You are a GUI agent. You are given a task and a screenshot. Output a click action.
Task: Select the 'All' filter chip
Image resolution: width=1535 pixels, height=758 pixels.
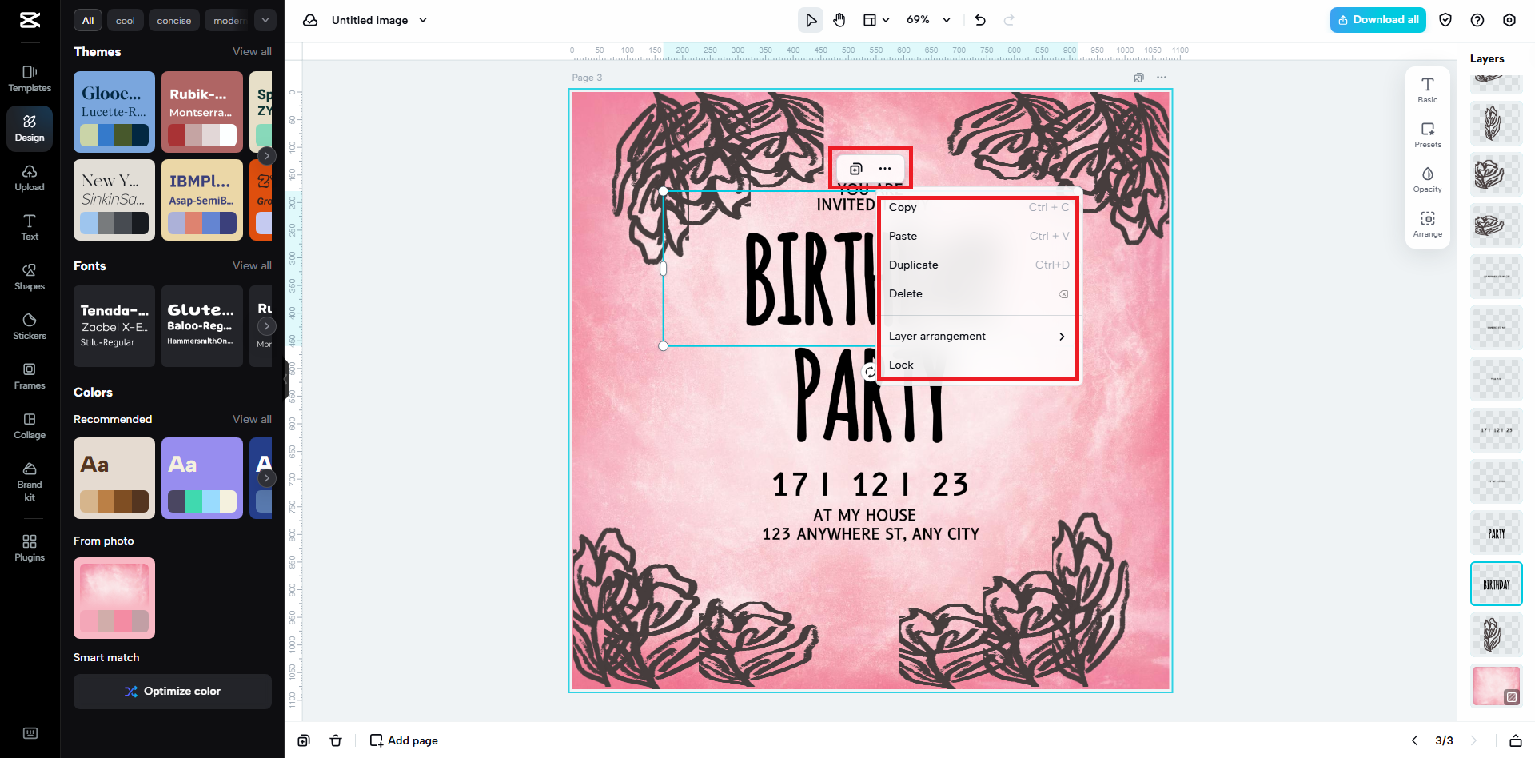click(88, 21)
